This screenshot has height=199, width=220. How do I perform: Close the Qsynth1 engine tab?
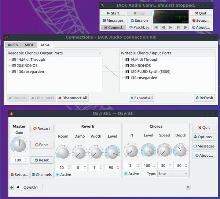click(188, 187)
